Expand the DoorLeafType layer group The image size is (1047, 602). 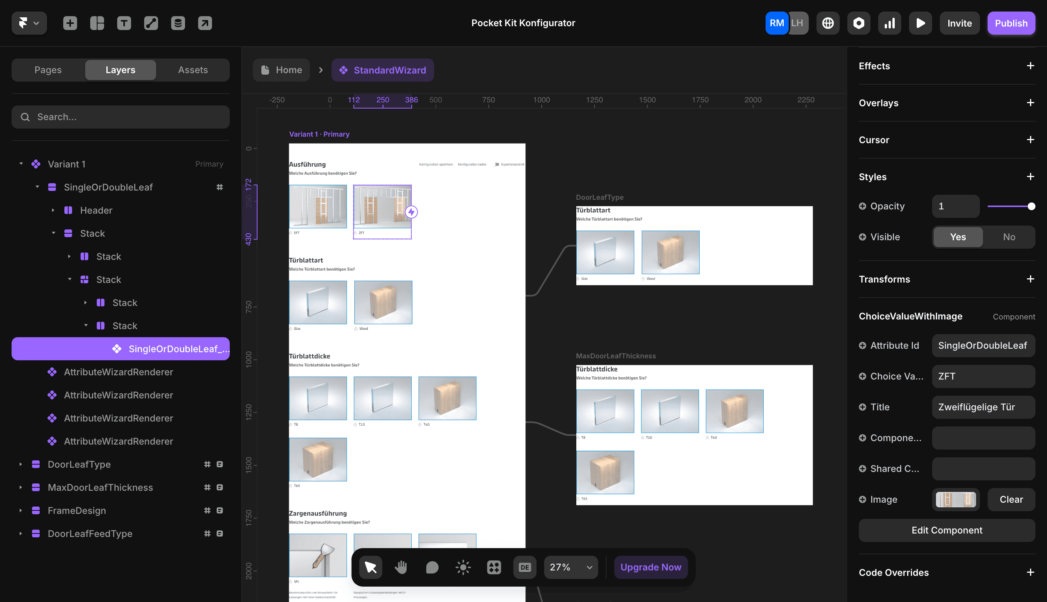click(21, 464)
